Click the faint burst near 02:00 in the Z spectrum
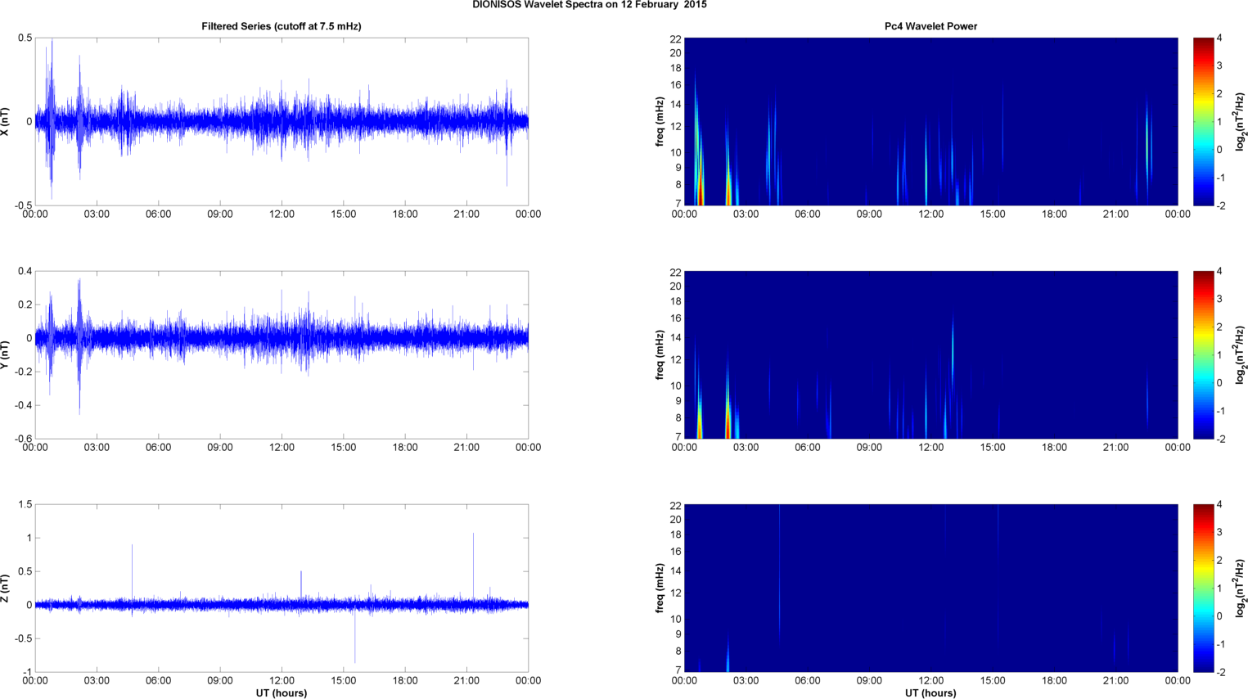1248x699 pixels. click(x=728, y=656)
